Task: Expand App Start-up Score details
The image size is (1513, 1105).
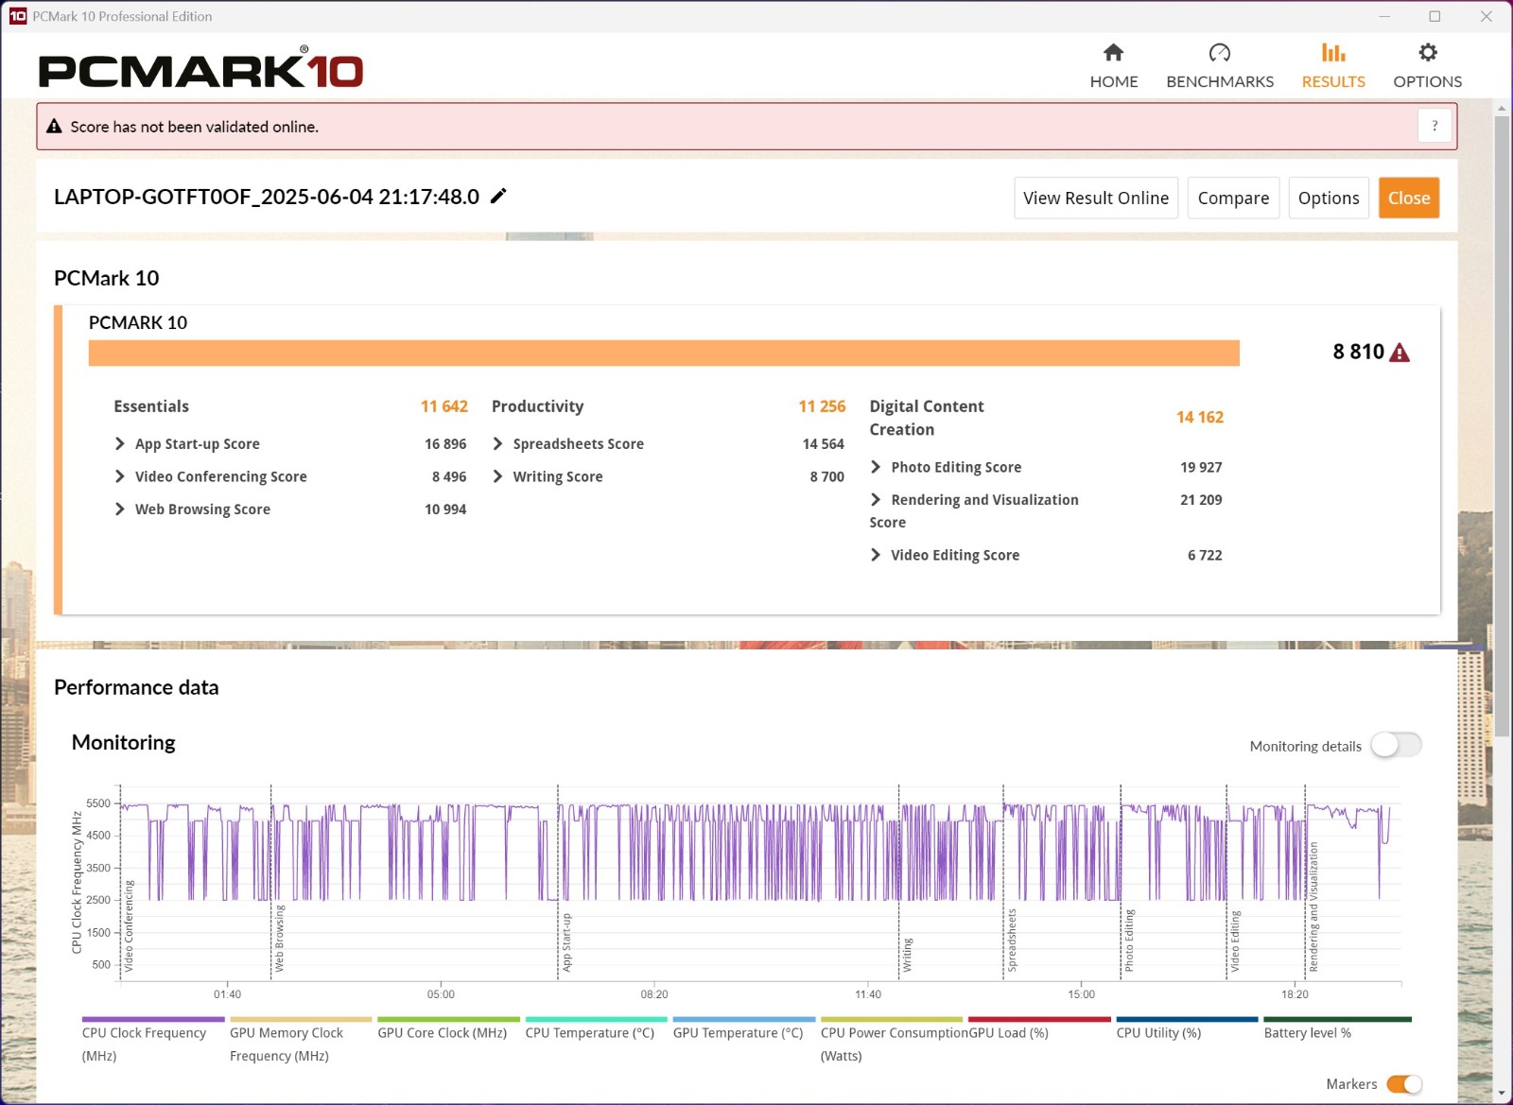Action: point(120,443)
